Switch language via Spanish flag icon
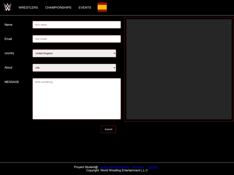This screenshot has width=234, height=175. coord(102,7)
